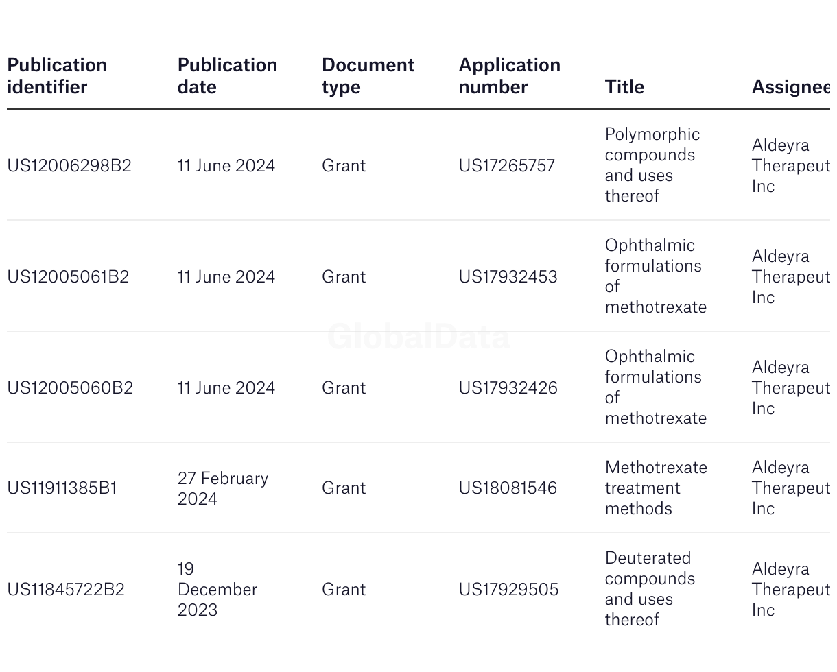This screenshot has height=672, width=837.
Task: Open publication US12006298B2
Action: click(x=69, y=166)
